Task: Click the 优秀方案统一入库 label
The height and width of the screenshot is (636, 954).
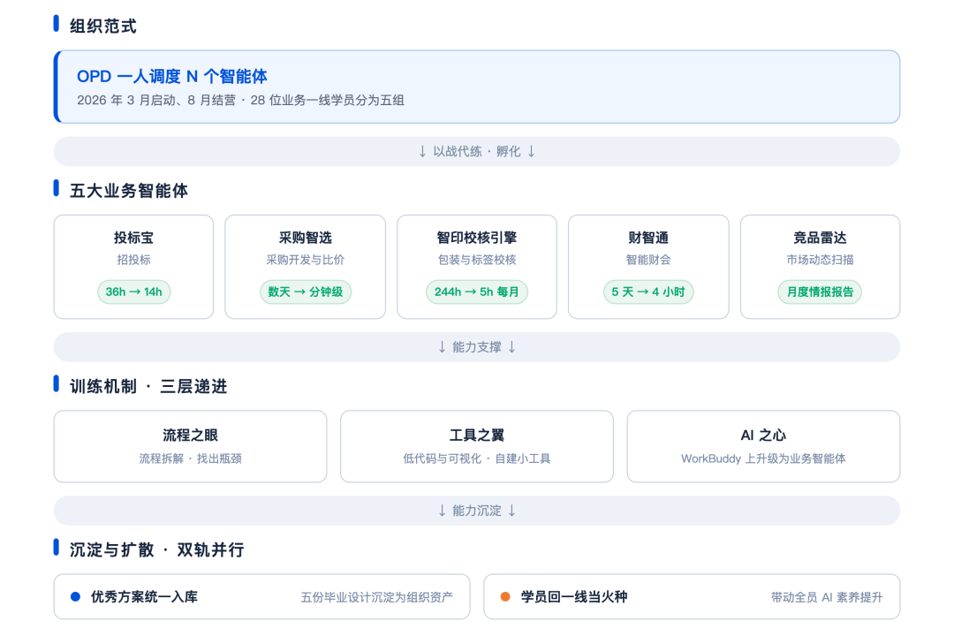Action: click(144, 596)
